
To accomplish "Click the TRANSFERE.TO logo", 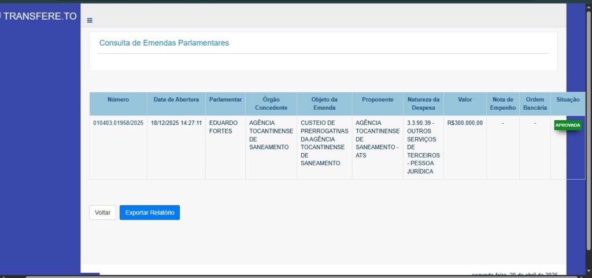I will point(39,16).
